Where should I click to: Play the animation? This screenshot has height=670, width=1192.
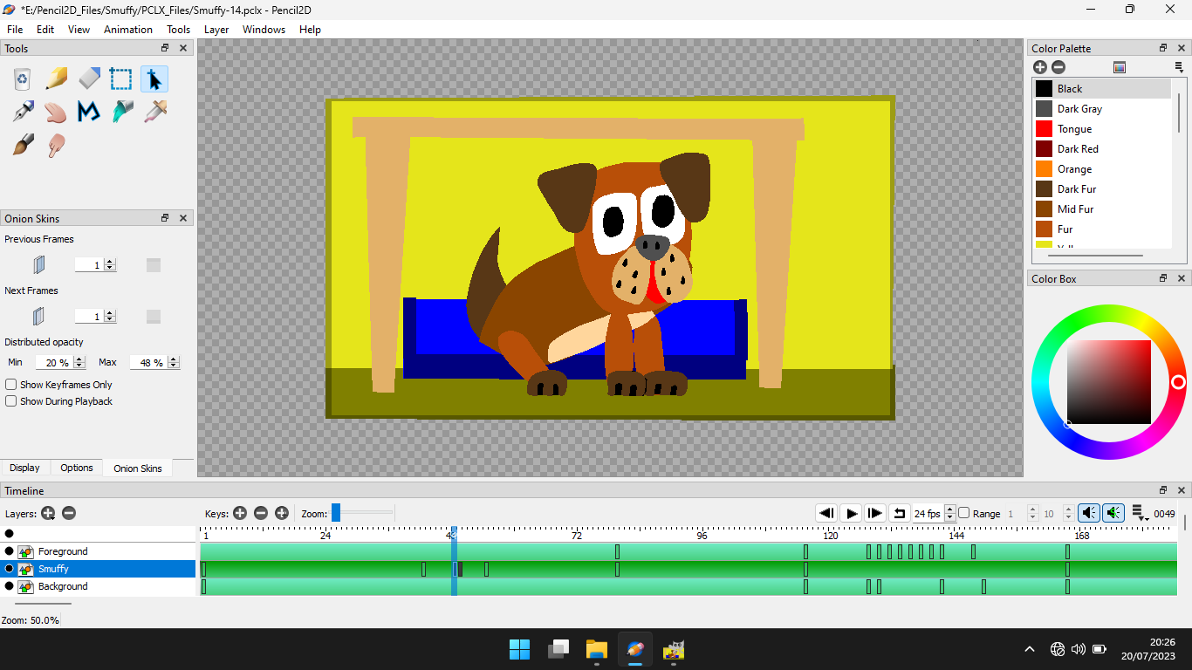point(851,513)
